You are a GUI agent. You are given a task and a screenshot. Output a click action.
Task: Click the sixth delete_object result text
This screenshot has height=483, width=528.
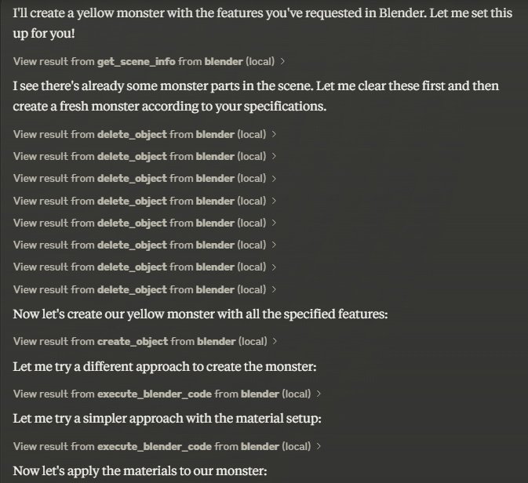pyautogui.click(x=140, y=245)
